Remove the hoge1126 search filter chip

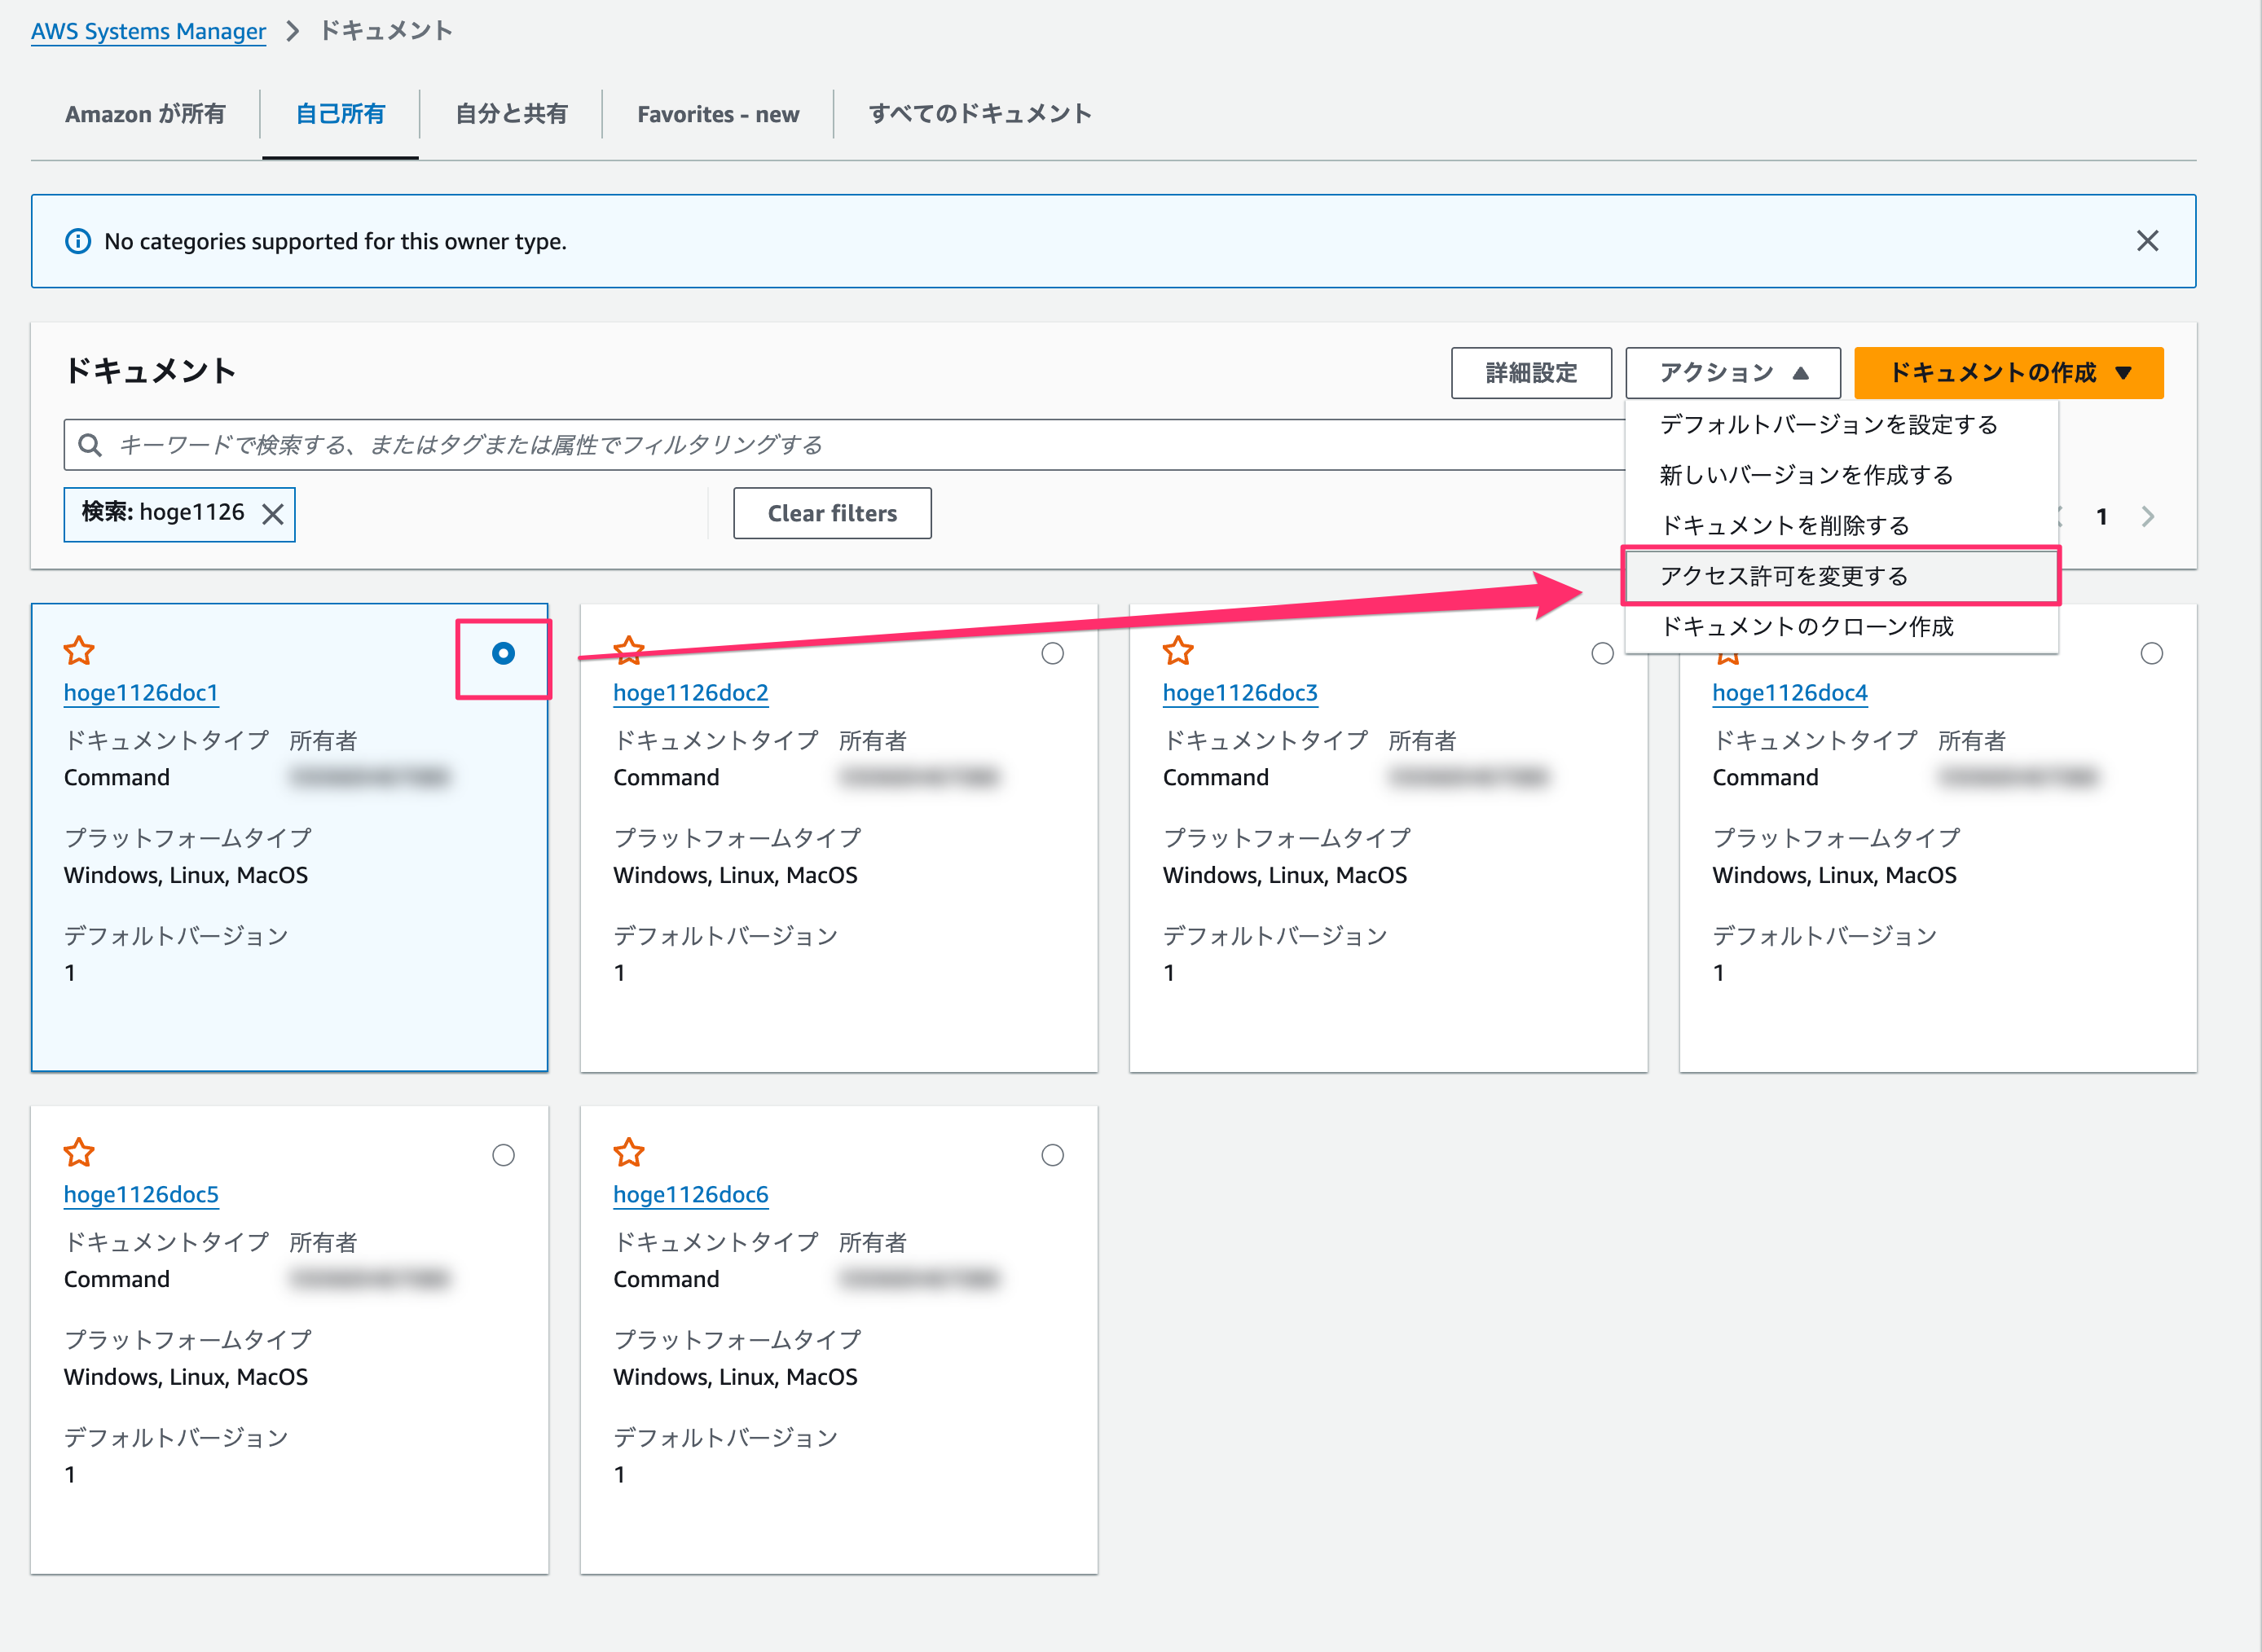point(273,514)
